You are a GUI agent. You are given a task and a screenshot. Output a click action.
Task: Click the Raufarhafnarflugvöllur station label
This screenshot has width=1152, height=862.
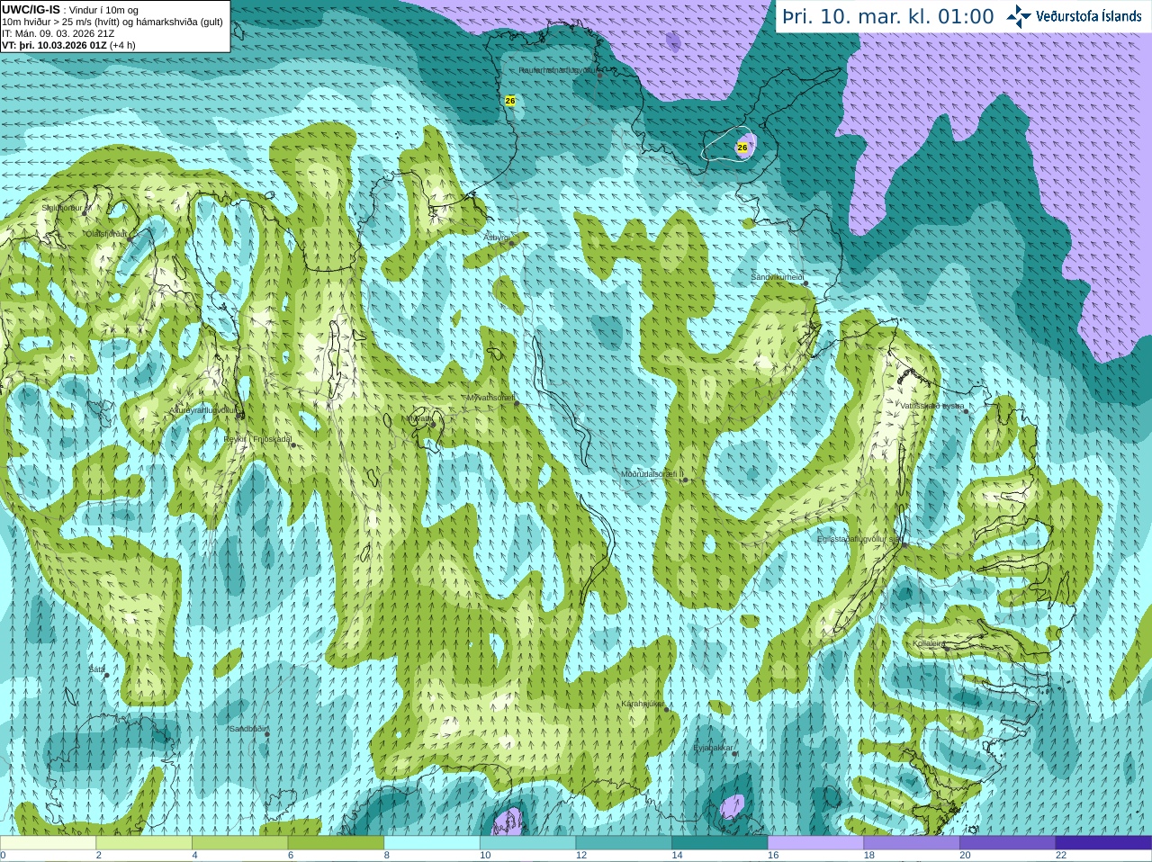point(558,69)
